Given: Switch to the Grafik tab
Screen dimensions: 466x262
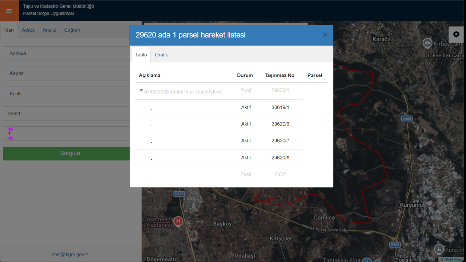Looking at the screenshot, I should (x=161, y=55).
